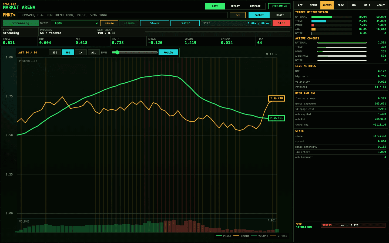Toggle VOLUME series in the legend
The height and width of the screenshot is (243, 389).
pyautogui.click(x=259, y=236)
